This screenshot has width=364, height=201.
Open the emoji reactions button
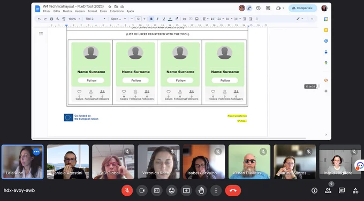(171, 190)
